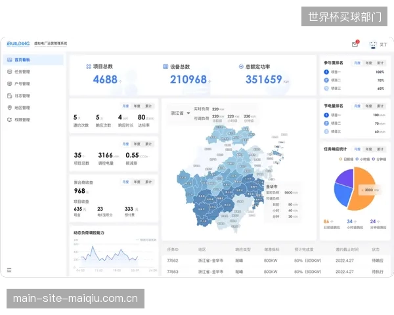Click the iBUILDING logo
The height and width of the screenshot is (315, 394).
tap(18, 44)
